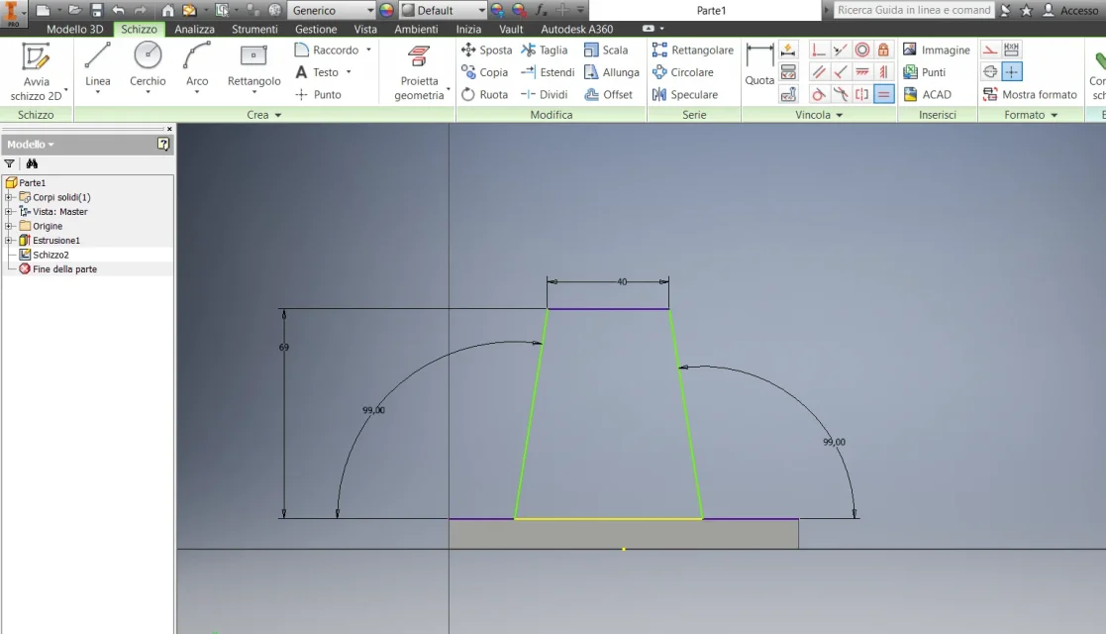1106x634 pixels.
Task: Open the Default appearance dropdown
Action: (443, 10)
